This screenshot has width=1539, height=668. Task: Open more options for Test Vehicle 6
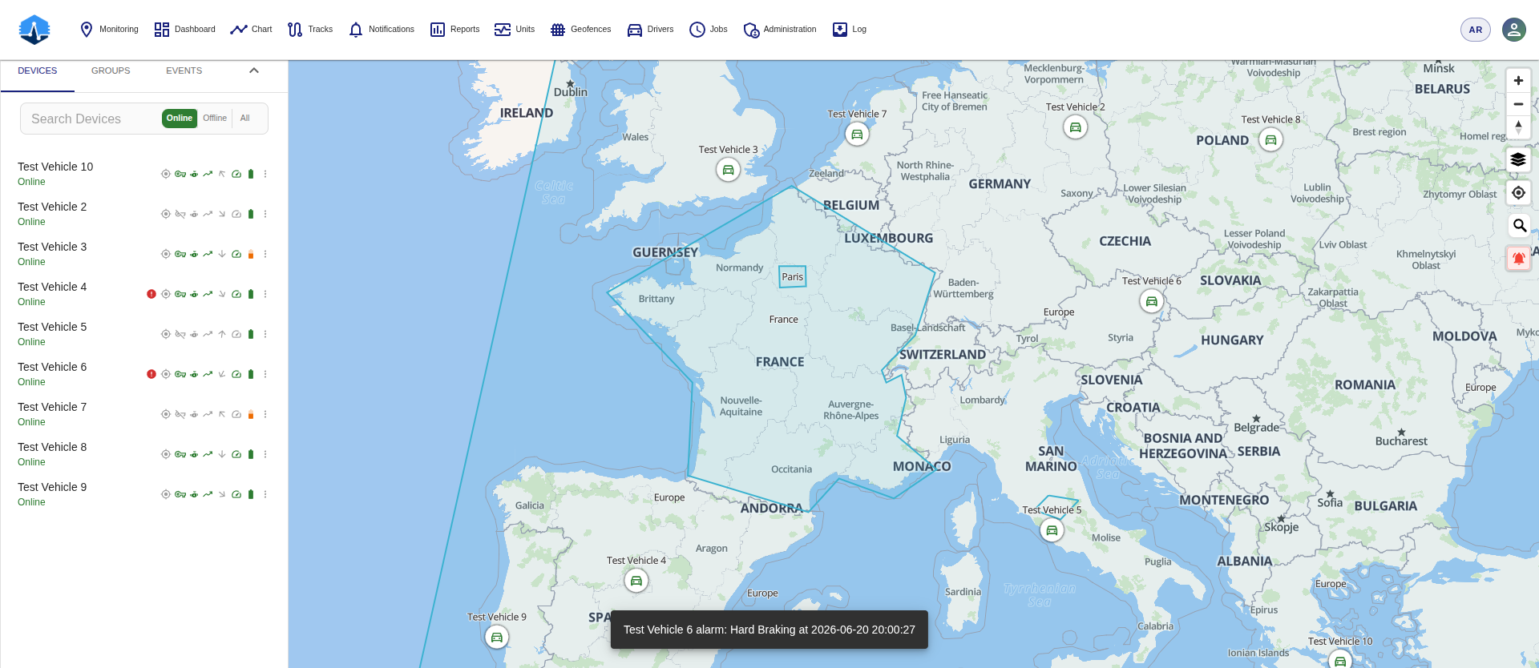[x=265, y=374]
